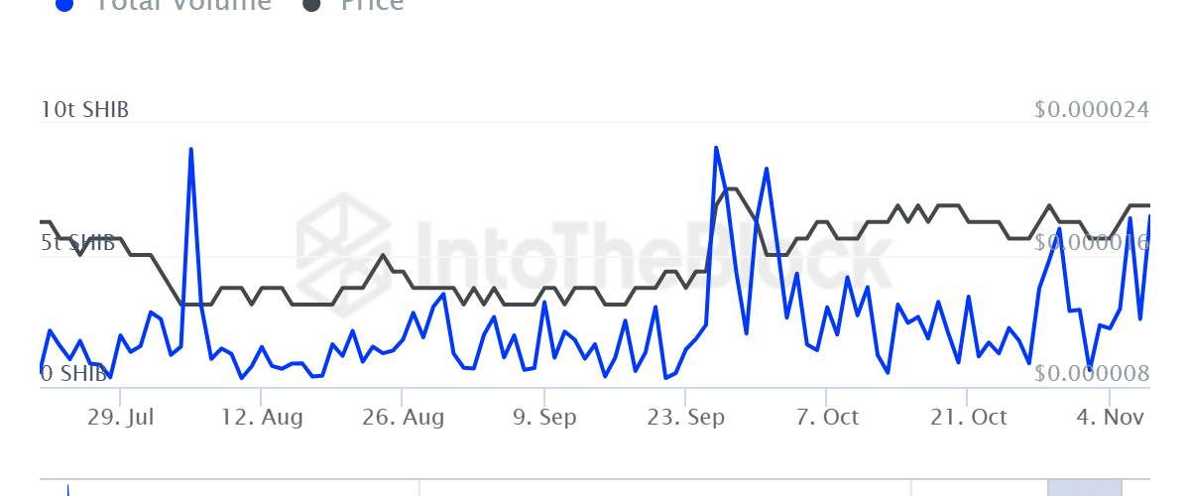The image size is (1190, 496).
Task: Click the dark Price legend dot
Action: point(312,4)
